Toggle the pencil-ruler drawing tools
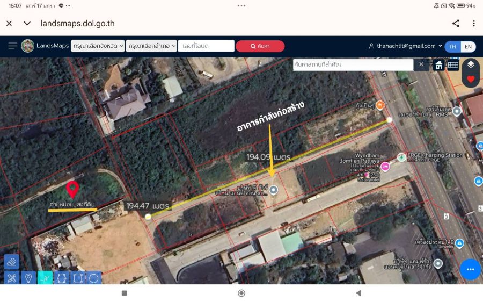The height and width of the screenshot is (302, 483). point(11,278)
